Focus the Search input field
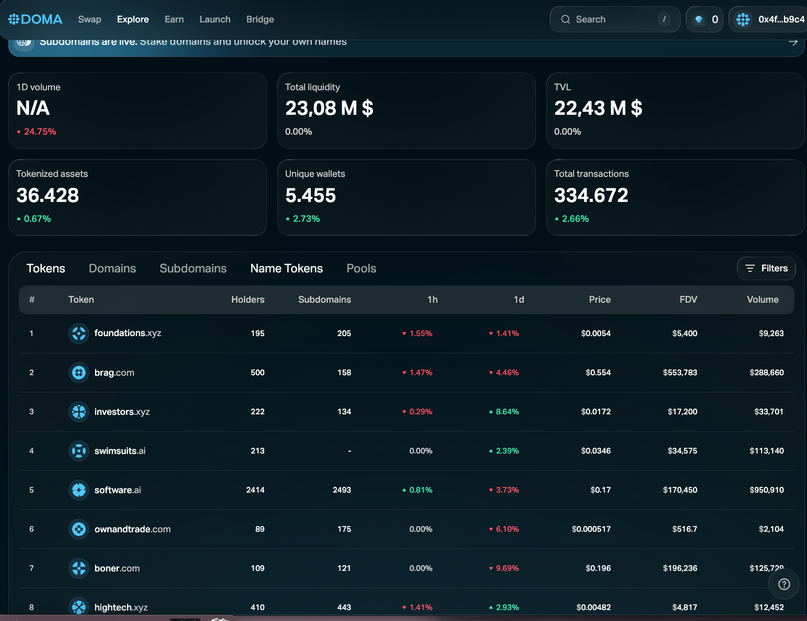This screenshot has width=807, height=621. point(614,19)
